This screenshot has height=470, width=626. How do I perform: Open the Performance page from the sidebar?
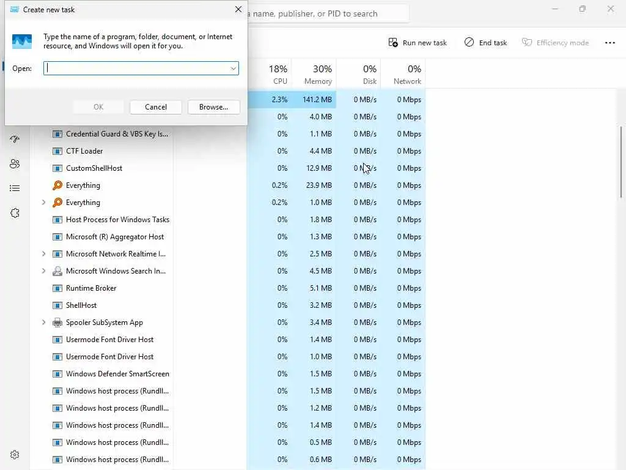[15, 139]
